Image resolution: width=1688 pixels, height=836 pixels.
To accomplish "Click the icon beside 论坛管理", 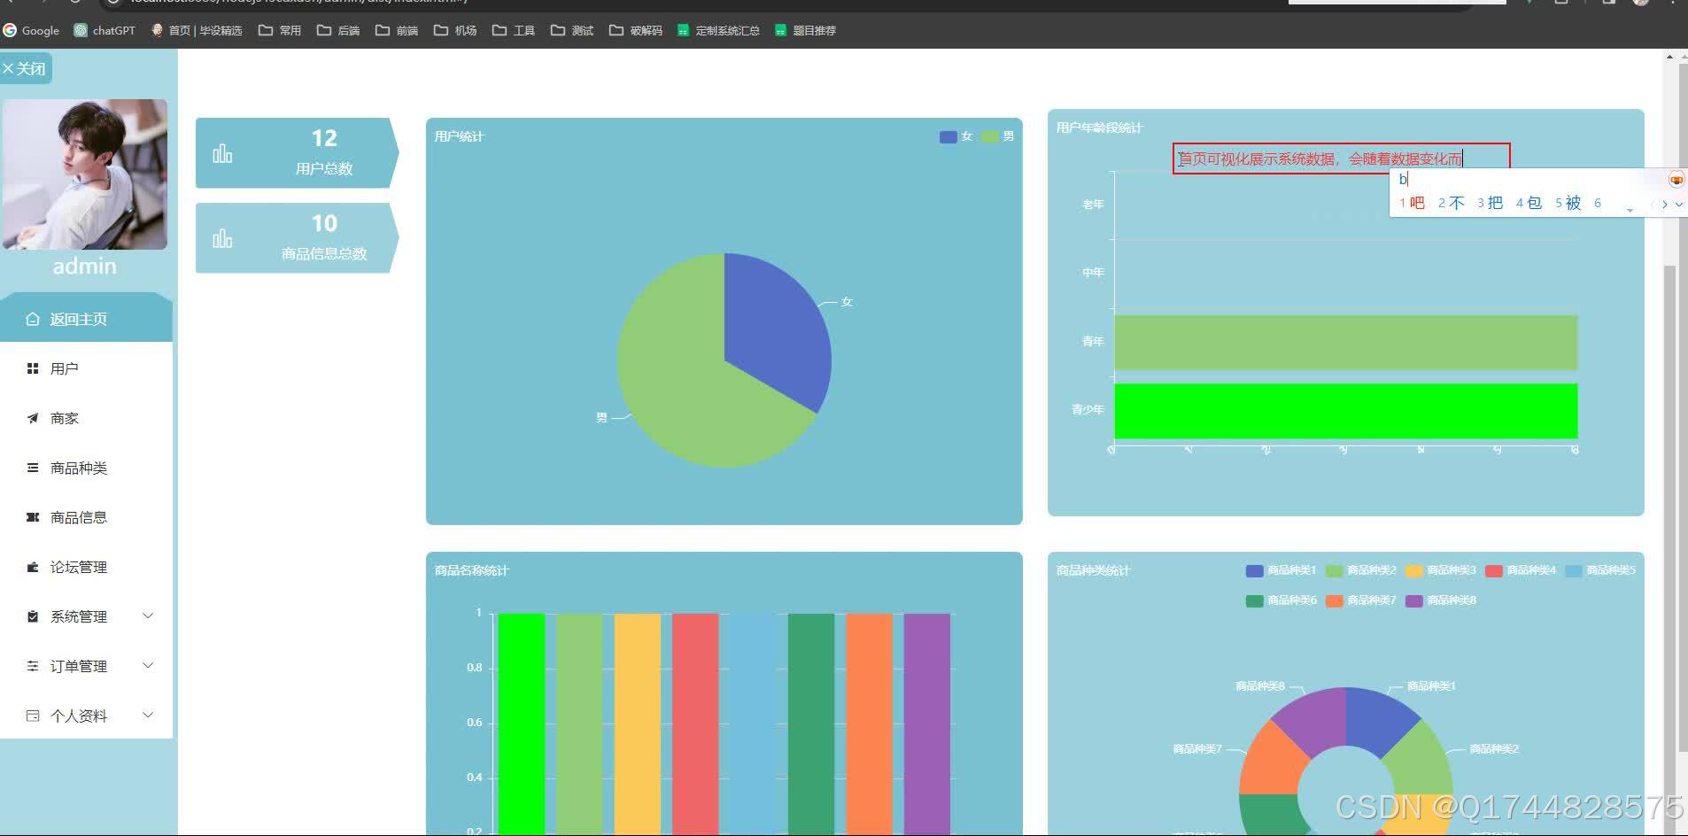I will pos(33,567).
